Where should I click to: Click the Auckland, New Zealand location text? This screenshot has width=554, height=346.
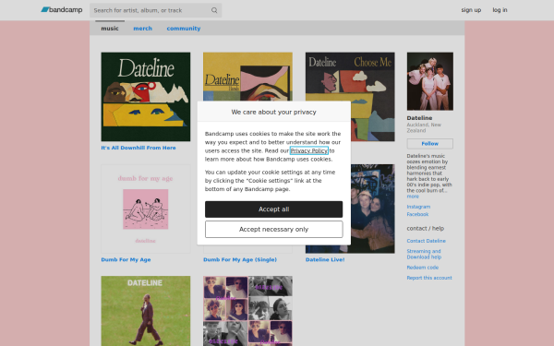[424, 127]
